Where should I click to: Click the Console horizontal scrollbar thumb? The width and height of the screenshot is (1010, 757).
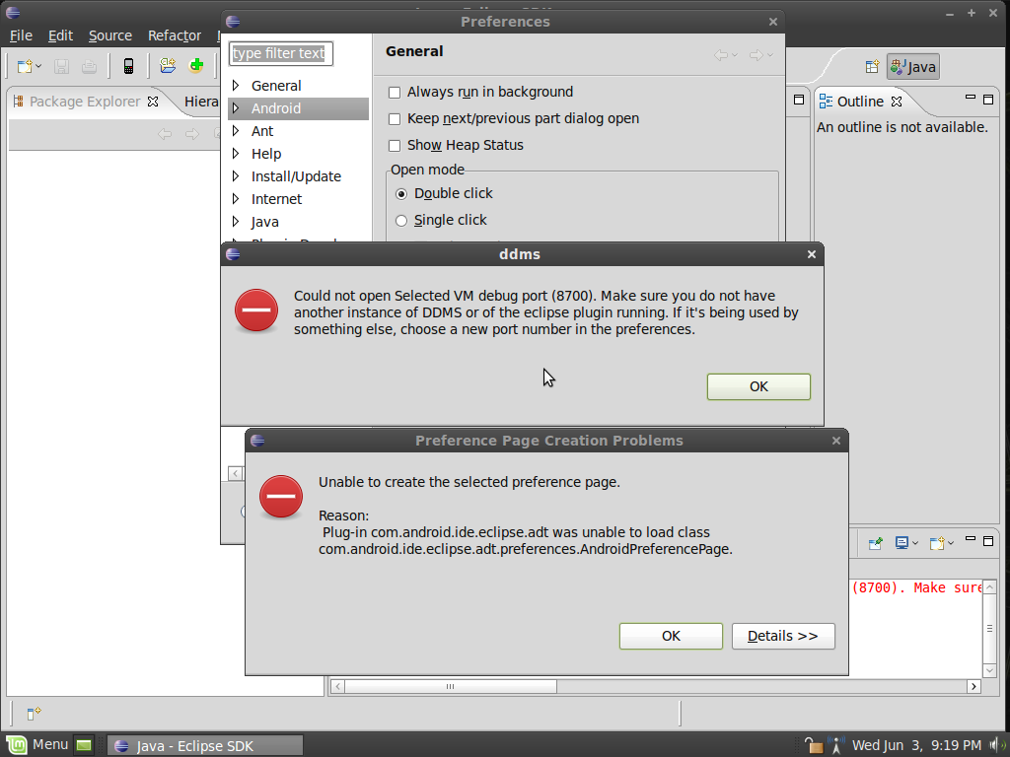pos(450,686)
